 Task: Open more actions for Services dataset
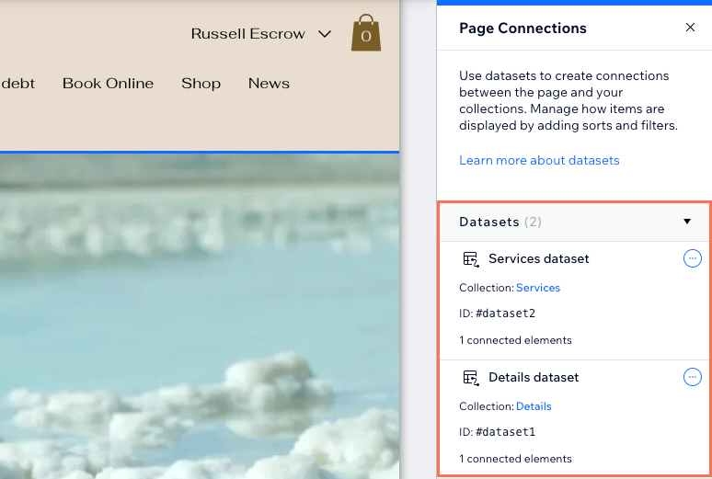coord(693,258)
